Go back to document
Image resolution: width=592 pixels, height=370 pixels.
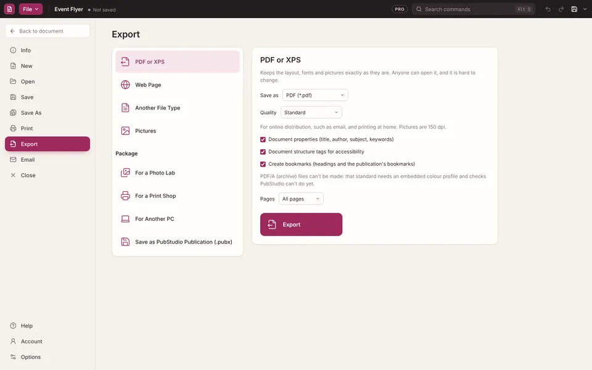(47, 31)
